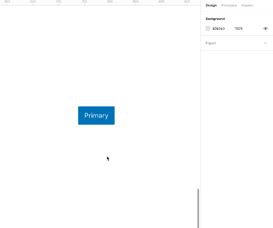Open the background color swatch picker
The image size is (273, 228).
click(208, 28)
